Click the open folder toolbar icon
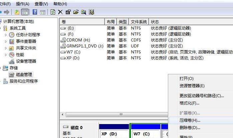The image size is (233, 138). coord(76,12)
